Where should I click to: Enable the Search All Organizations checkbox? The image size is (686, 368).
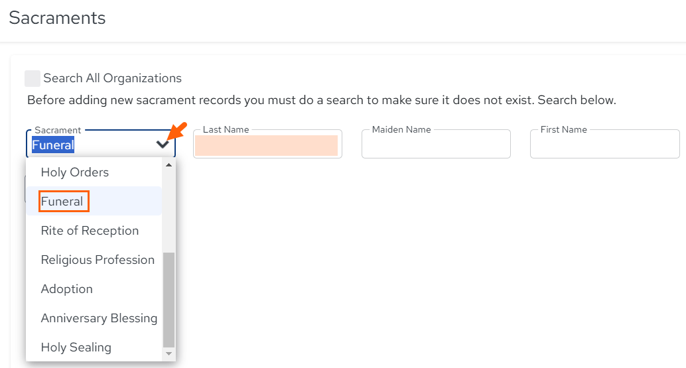(33, 78)
